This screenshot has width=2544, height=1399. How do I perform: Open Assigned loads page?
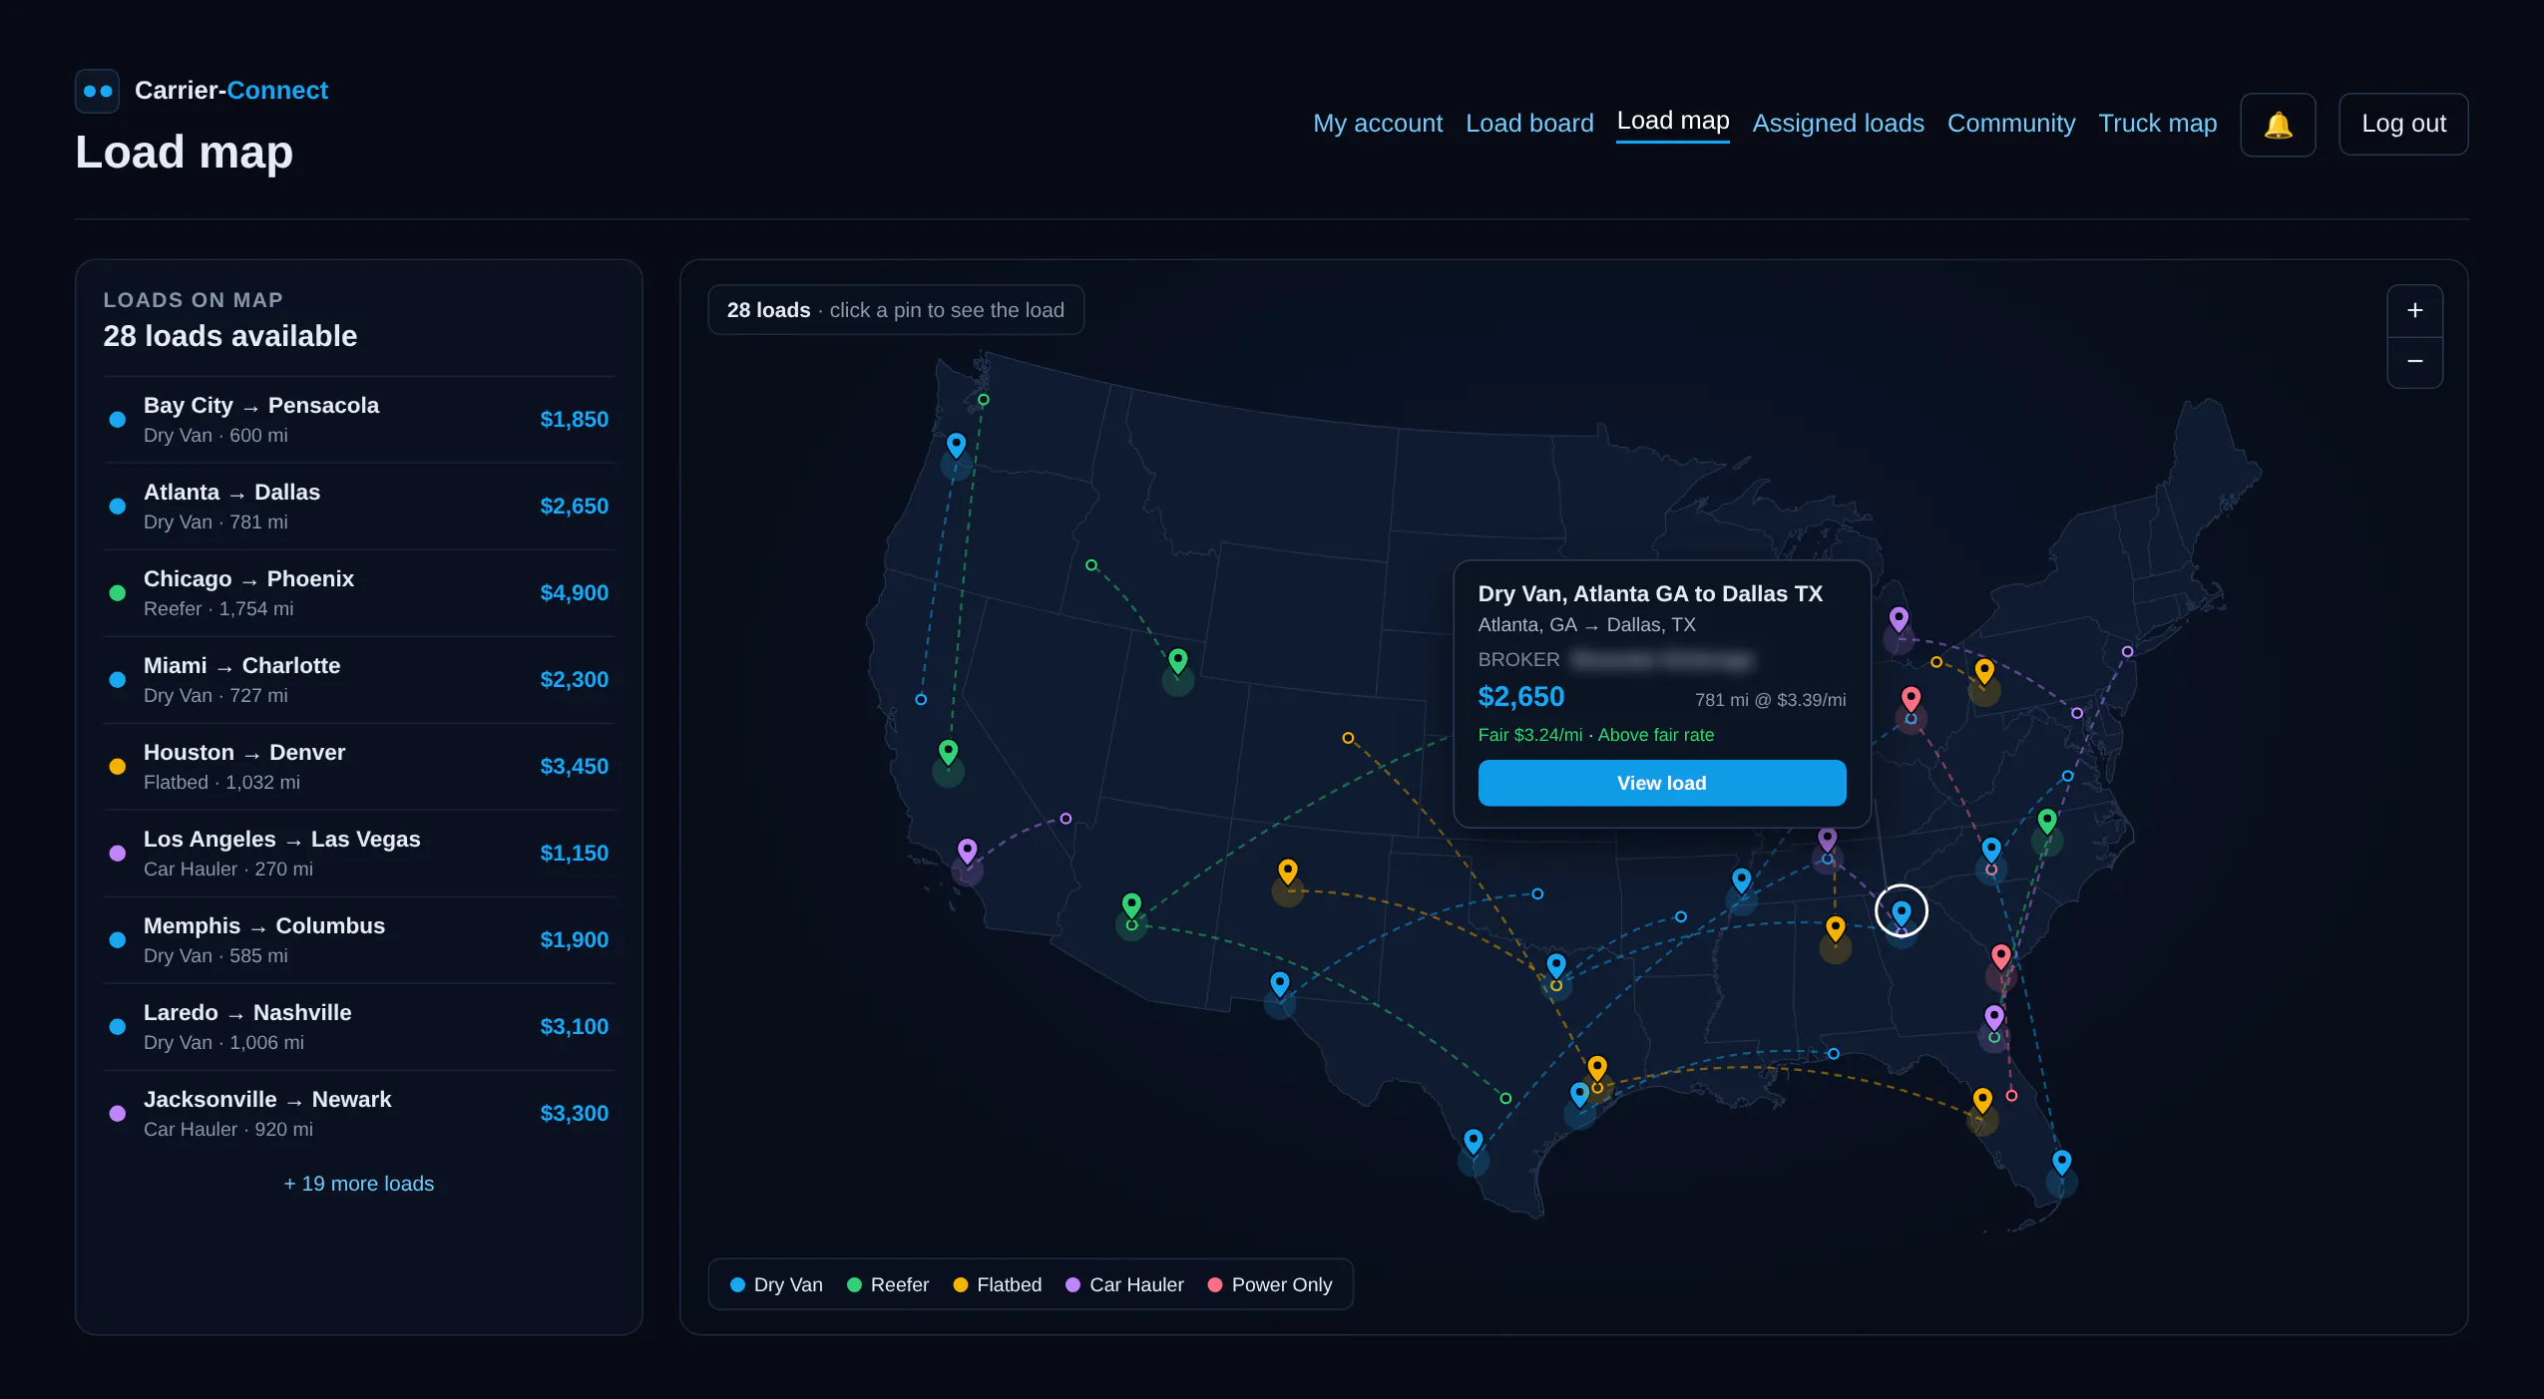1838,123
